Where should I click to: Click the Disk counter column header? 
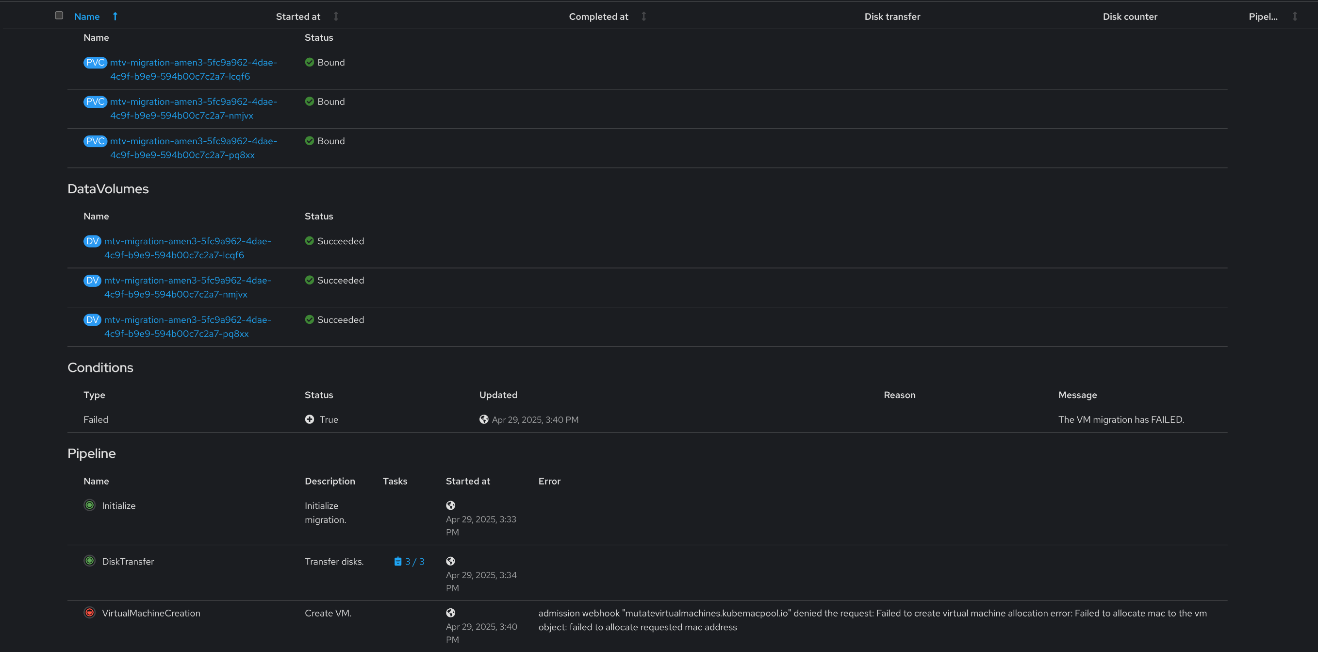(x=1130, y=17)
